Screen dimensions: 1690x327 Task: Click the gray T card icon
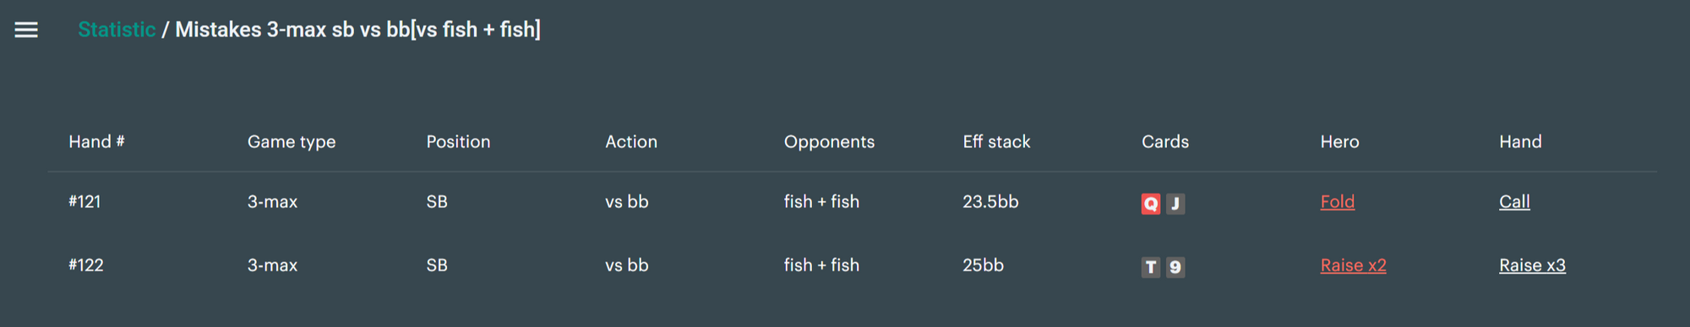[x=1150, y=268]
